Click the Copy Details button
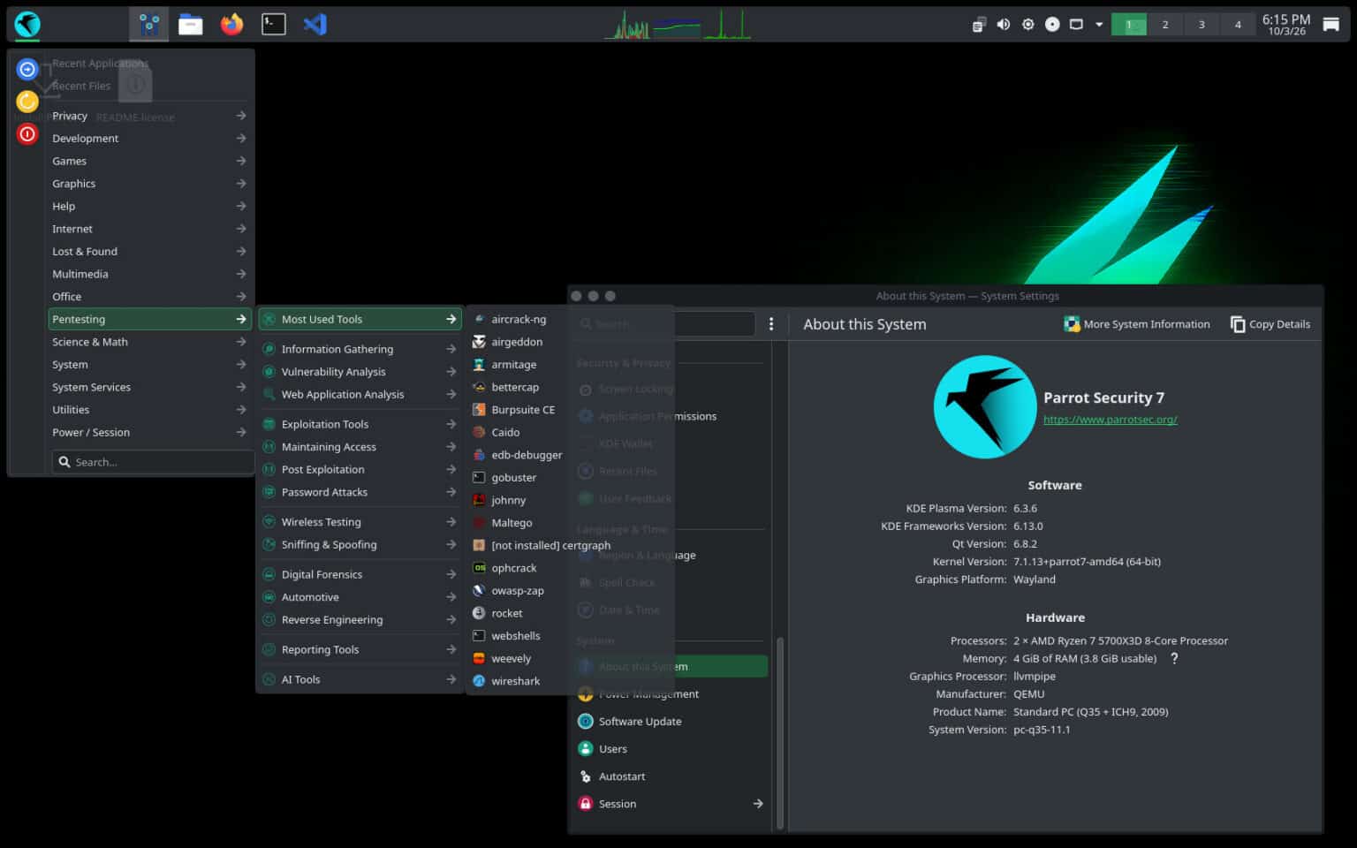 click(1270, 324)
